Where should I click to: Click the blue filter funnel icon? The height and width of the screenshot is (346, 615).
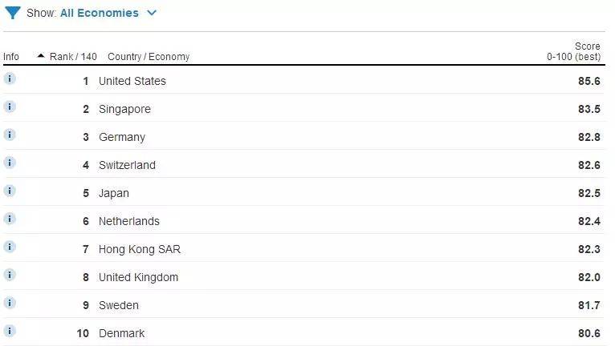click(13, 13)
